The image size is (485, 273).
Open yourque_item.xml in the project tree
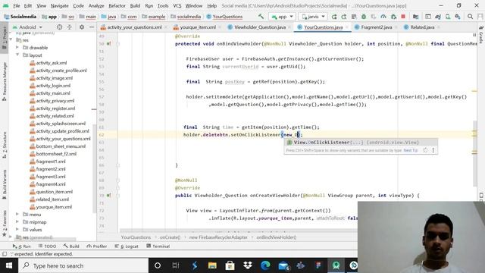[54, 207]
